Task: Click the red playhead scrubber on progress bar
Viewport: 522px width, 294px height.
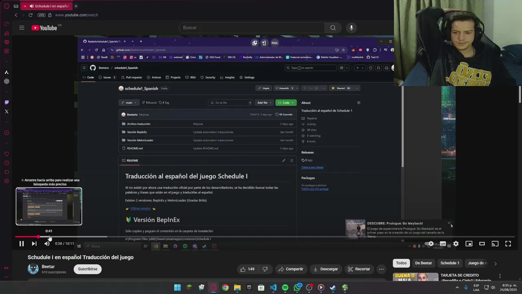Action: pyautogui.click(x=38, y=236)
